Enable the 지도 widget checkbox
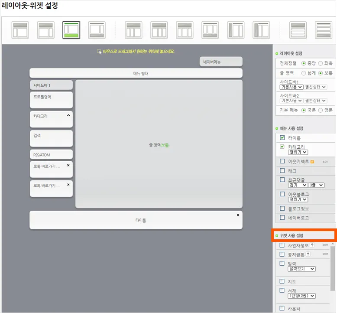Viewport: 337px width, 313px height. click(282, 281)
